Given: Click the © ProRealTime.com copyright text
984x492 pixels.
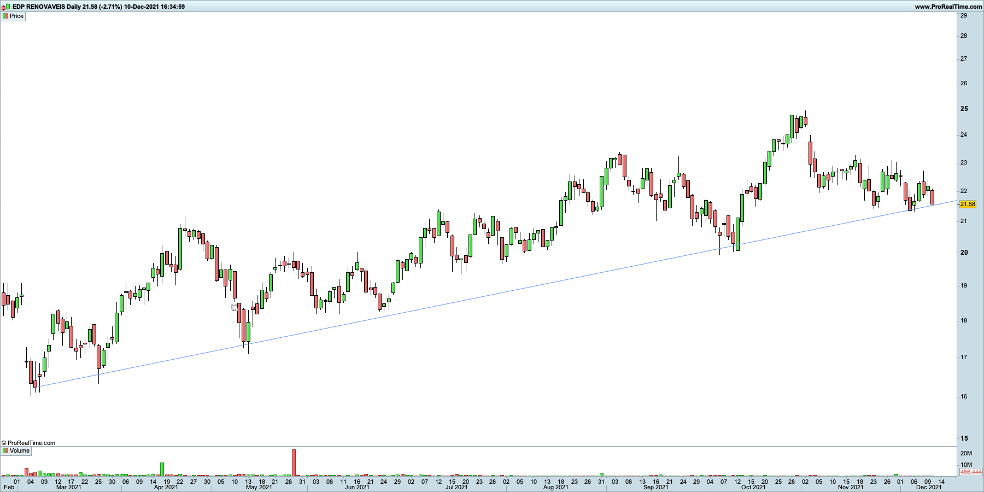Looking at the screenshot, I should point(28,443).
